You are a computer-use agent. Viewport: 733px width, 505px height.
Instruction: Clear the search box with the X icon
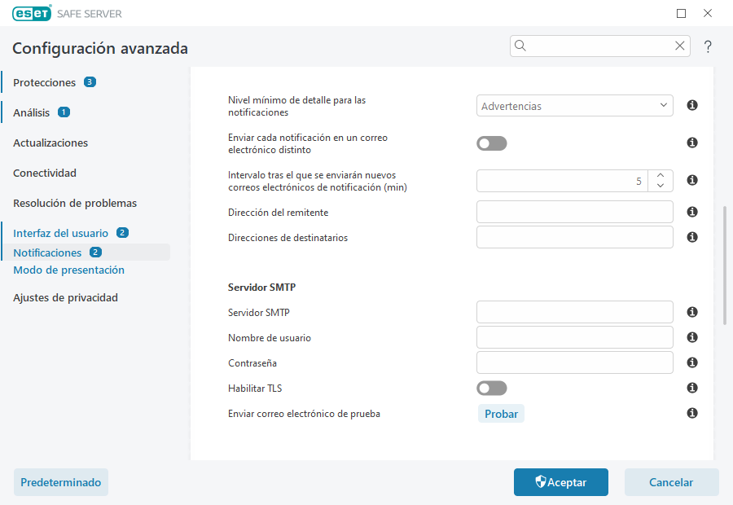pos(680,46)
